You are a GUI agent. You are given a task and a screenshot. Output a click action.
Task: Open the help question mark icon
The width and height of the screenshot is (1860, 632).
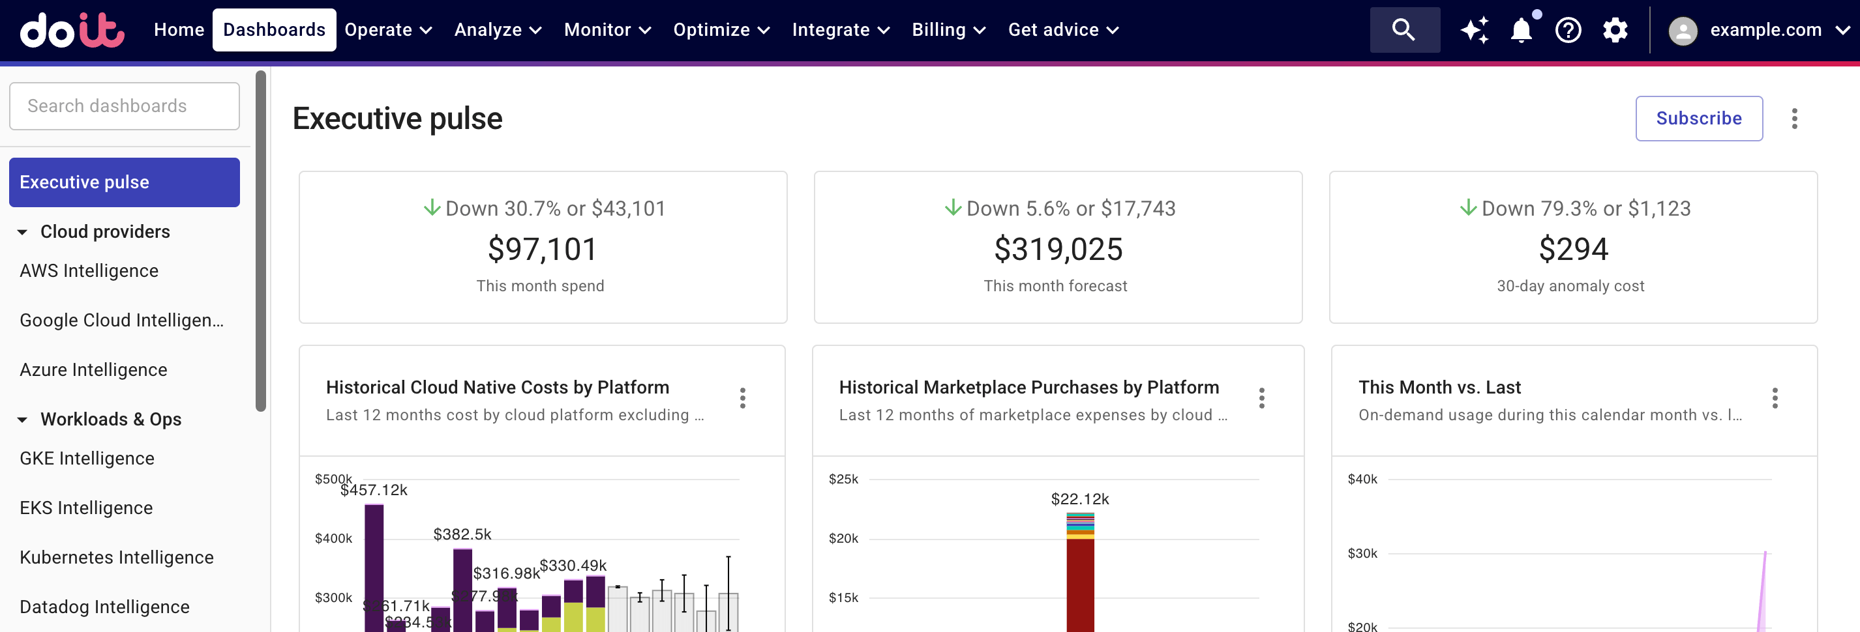(1568, 29)
